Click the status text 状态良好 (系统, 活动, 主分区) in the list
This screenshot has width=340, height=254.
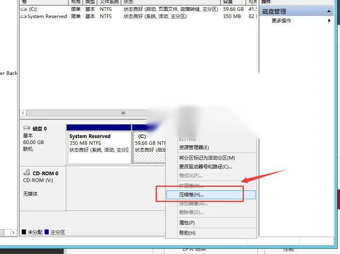[155, 16]
